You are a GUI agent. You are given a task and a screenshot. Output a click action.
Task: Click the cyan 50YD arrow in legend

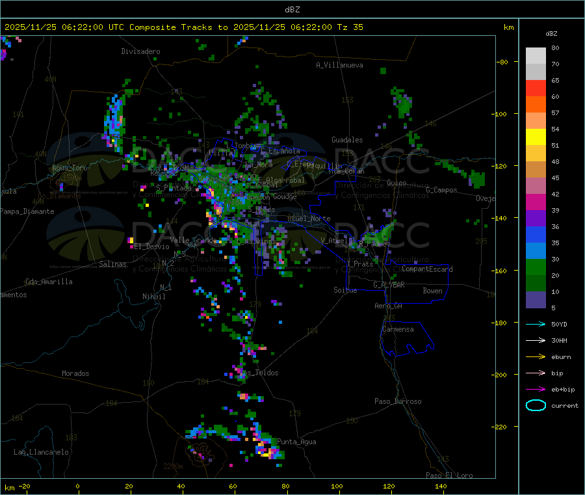click(x=536, y=324)
